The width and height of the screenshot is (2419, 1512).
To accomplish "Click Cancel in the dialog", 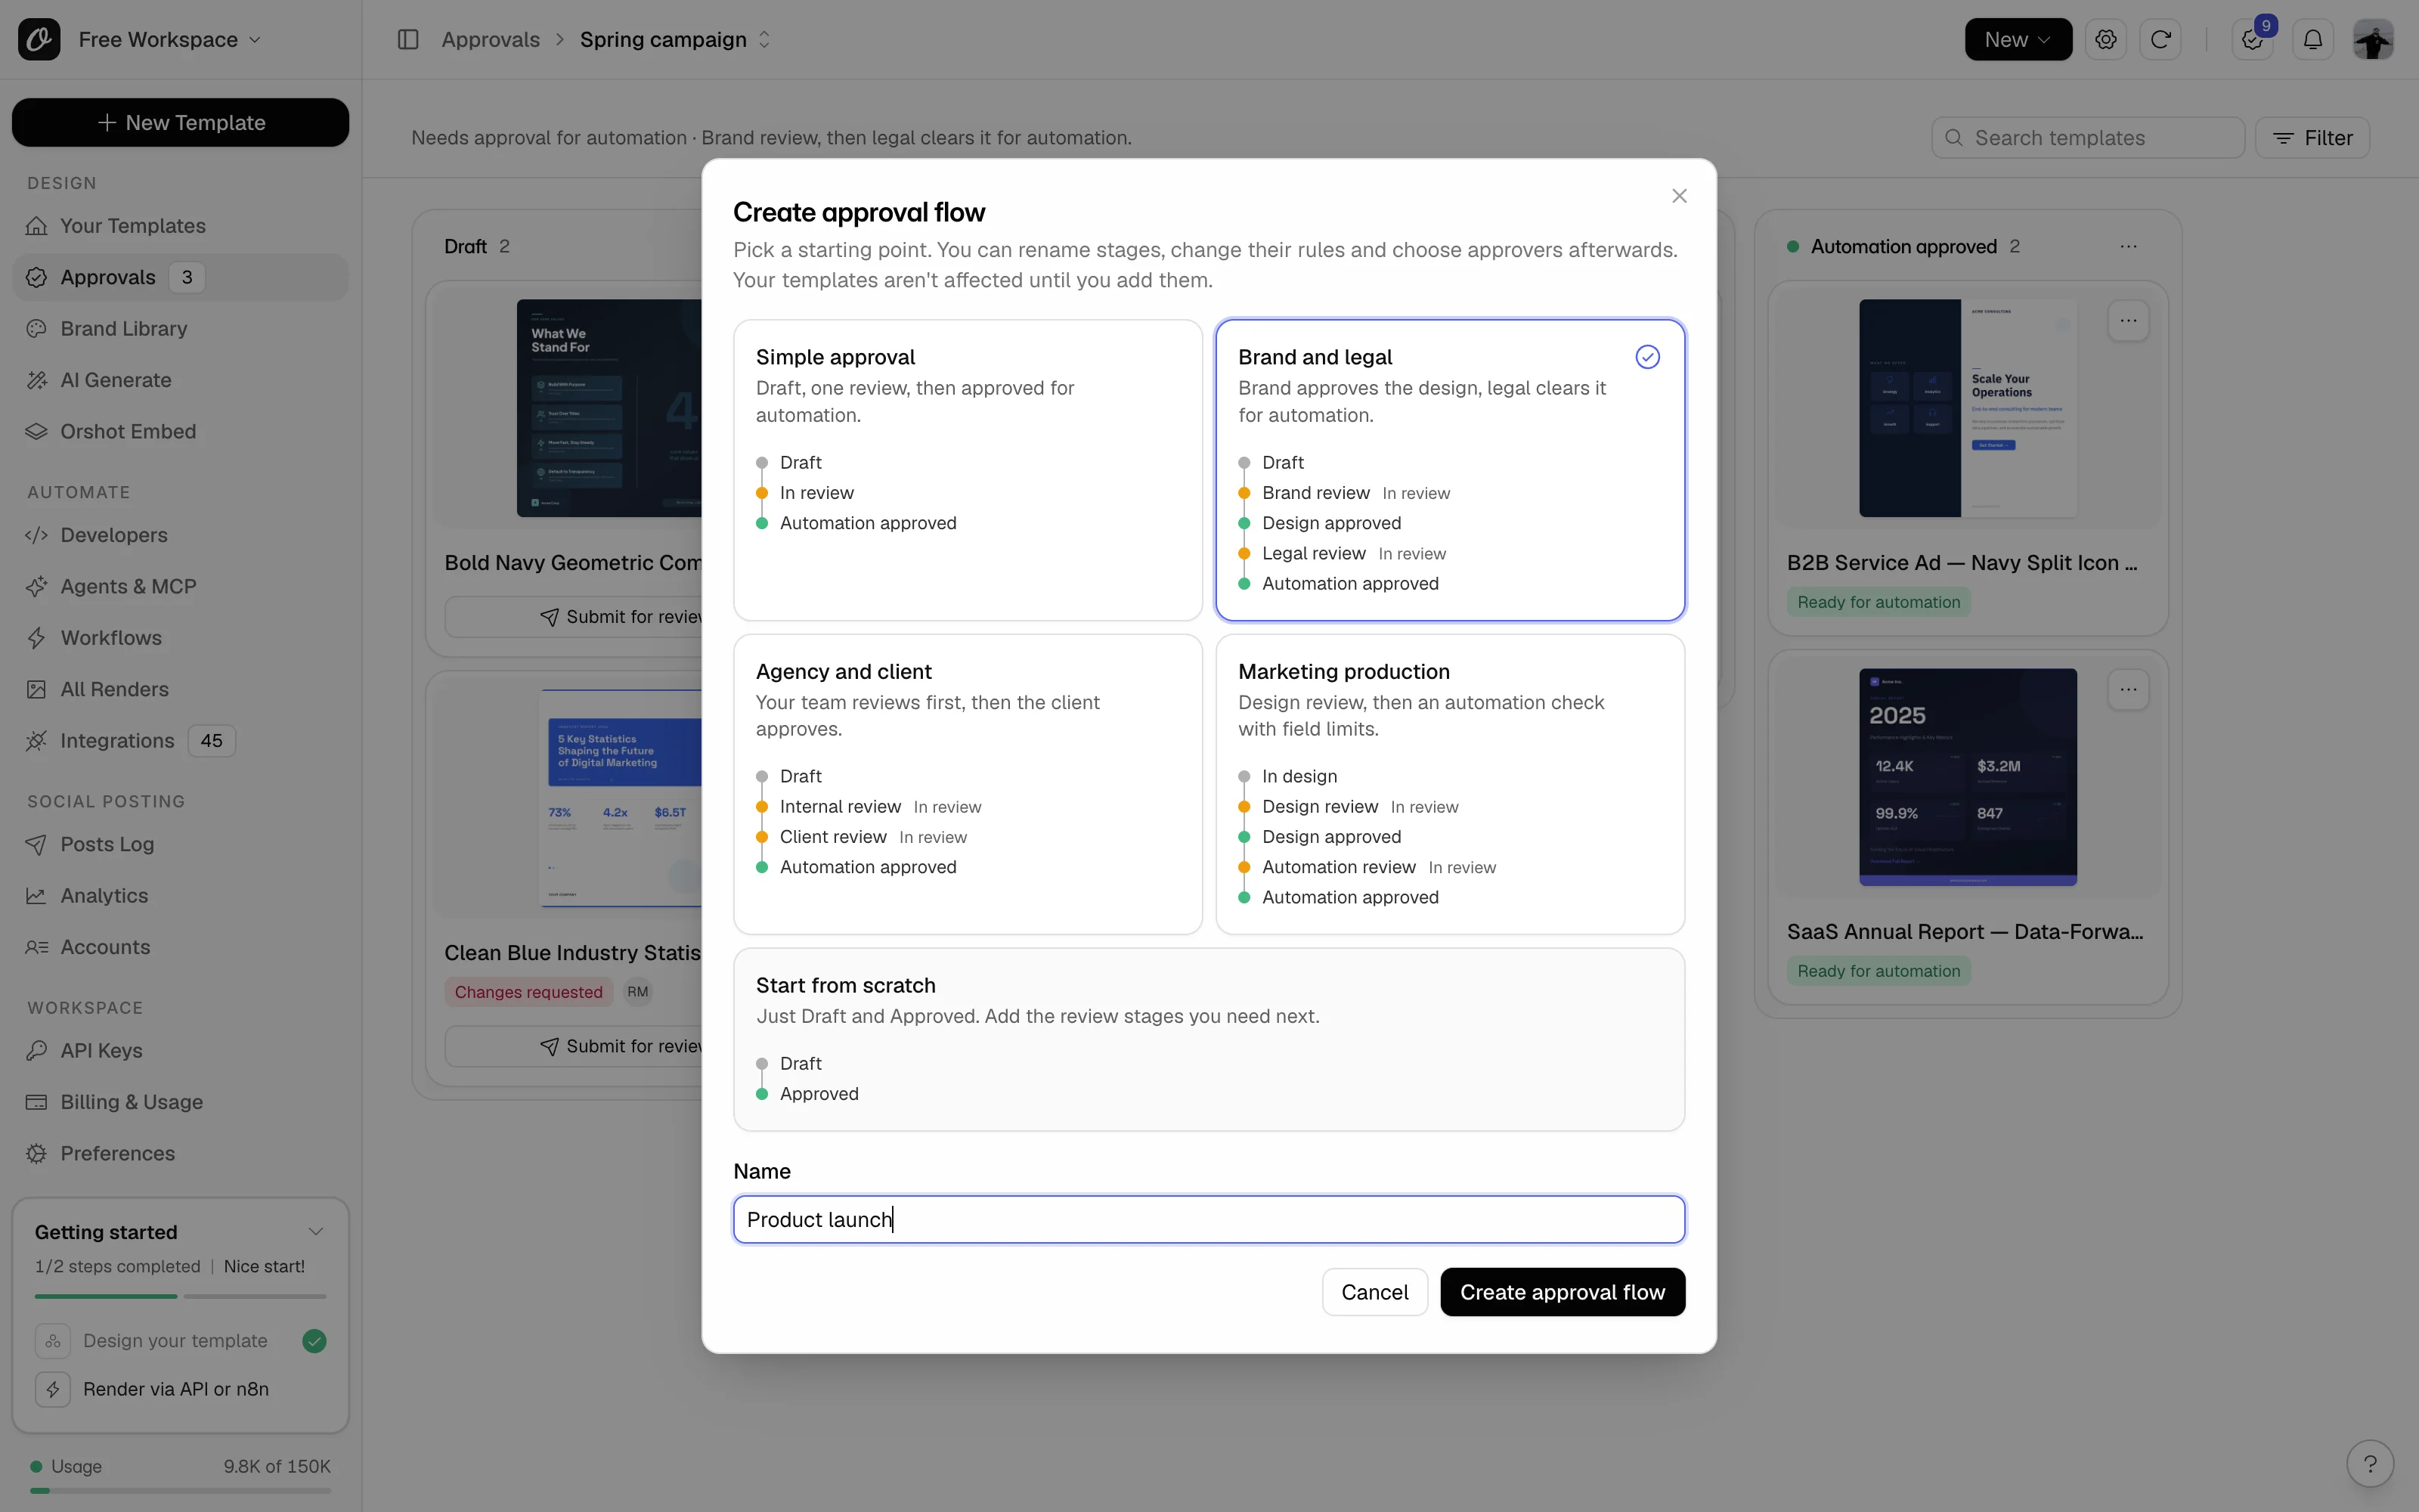I will click(1374, 1292).
